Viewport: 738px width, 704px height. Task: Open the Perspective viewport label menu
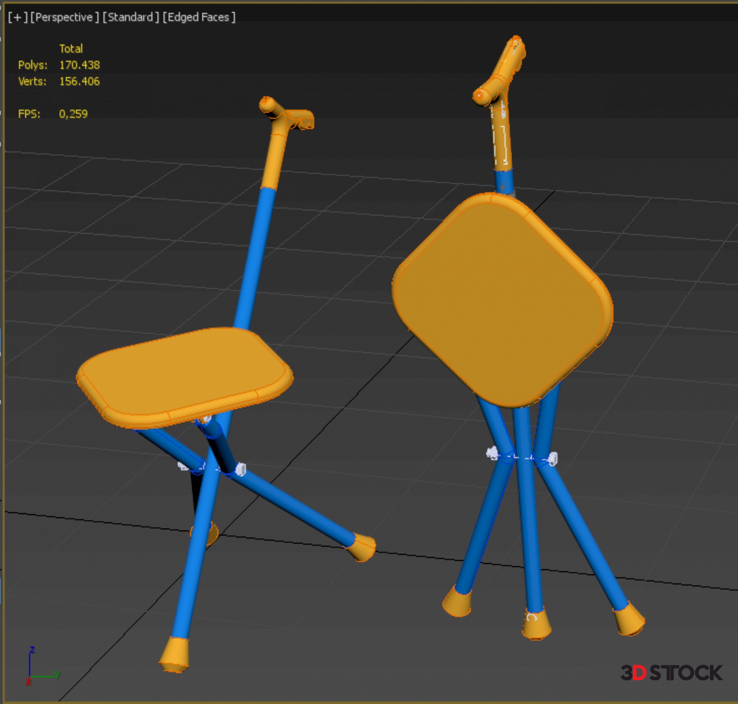64,17
